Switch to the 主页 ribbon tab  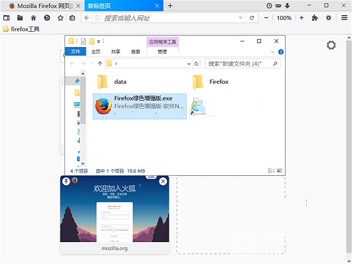pyautogui.click(x=96, y=52)
